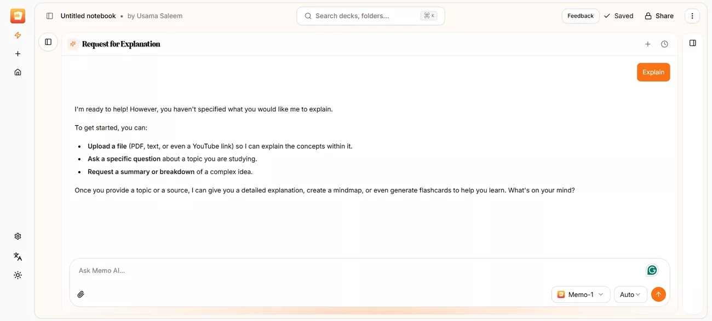This screenshot has width=712, height=321.
Task: Open Settings via the gear icon
Action: click(17, 236)
